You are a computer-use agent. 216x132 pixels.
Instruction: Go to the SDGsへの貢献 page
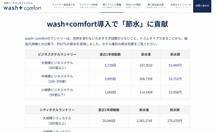tap(133, 6)
